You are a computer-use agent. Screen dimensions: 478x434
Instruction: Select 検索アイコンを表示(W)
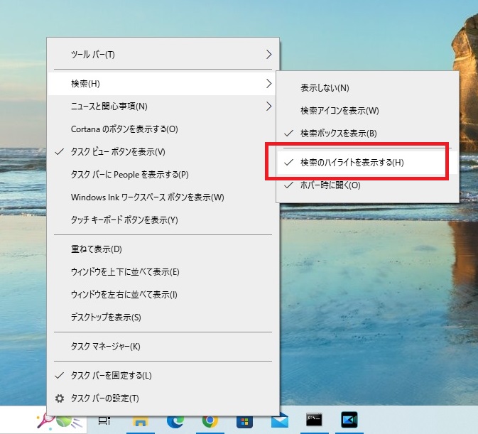(368, 110)
